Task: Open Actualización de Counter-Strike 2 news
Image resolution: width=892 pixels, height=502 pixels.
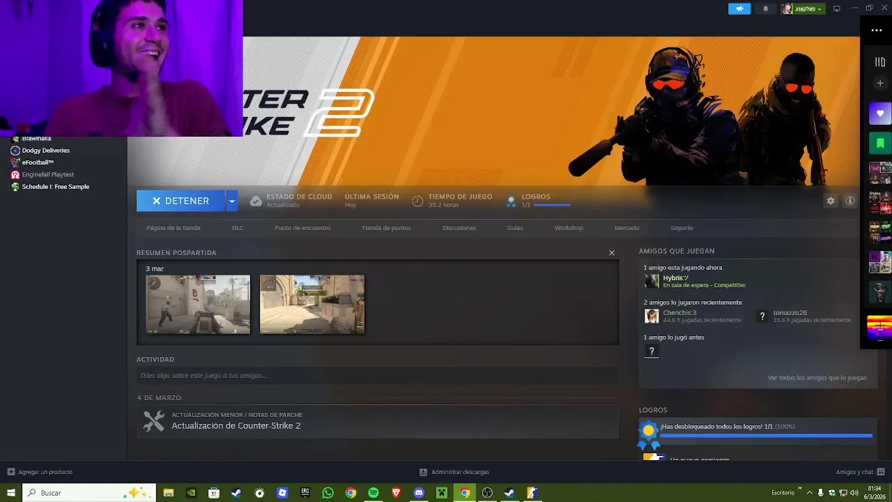Action: click(x=378, y=421)
